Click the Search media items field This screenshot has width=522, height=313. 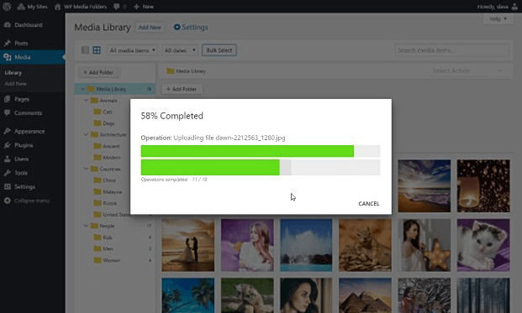point(451,50)
